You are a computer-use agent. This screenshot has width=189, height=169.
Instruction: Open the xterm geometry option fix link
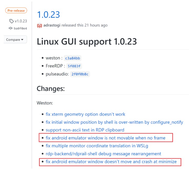[85, 114]
